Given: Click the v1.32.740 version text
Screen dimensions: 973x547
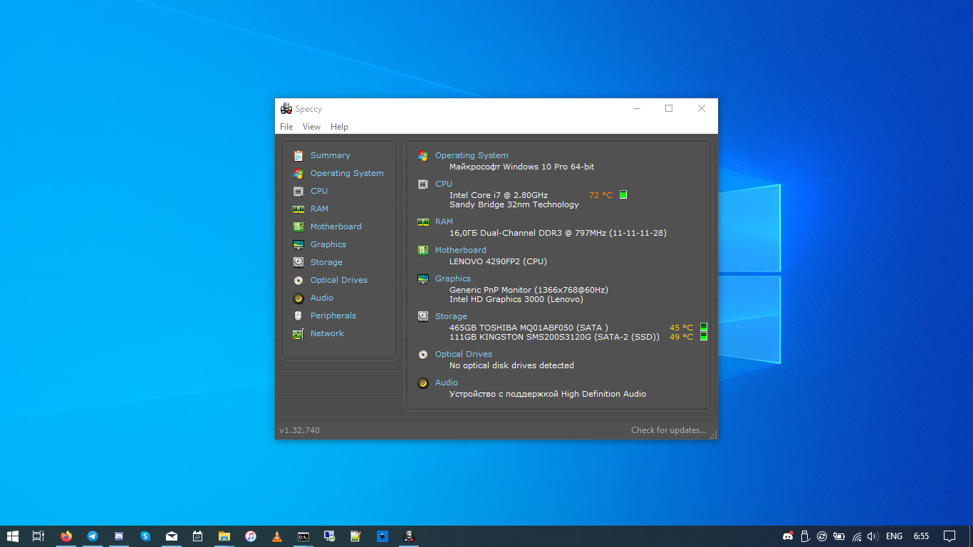Looking at the screenshot, I should tap(299, 430).
